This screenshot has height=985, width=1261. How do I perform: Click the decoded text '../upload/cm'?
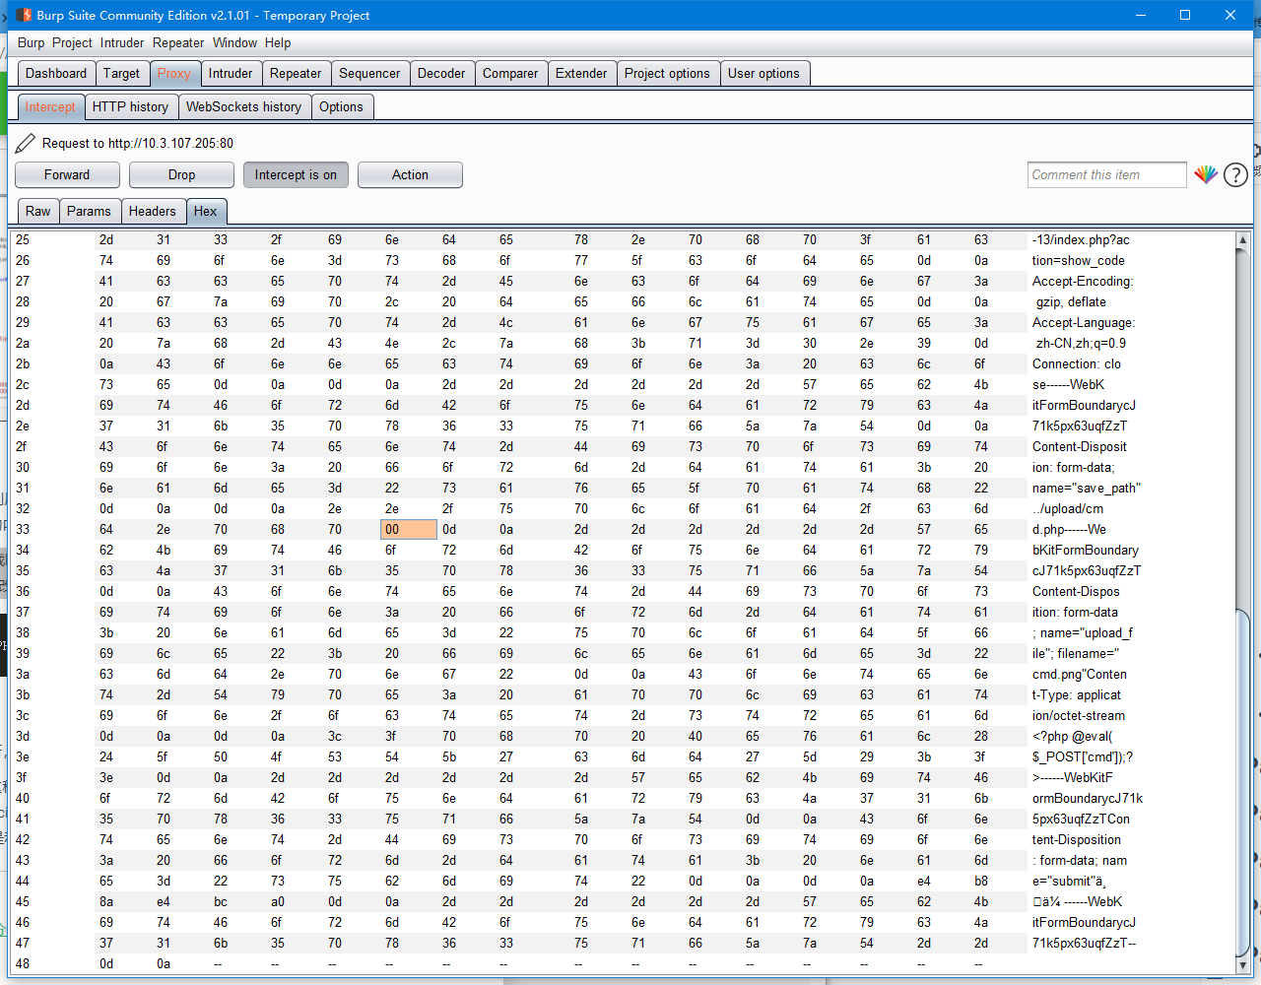click(x=1068, y=508)
